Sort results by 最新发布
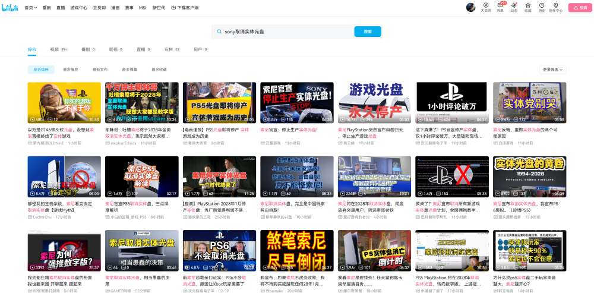 pos(100,70)
